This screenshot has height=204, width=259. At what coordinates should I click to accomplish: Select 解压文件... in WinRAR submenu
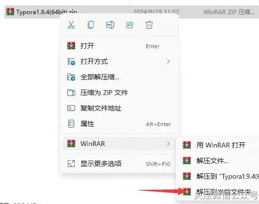(219, 161)
